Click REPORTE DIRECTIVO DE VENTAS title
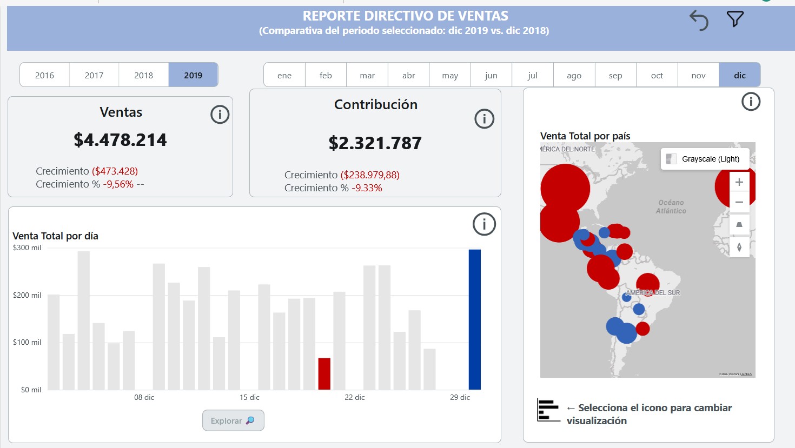 (405, 16)
